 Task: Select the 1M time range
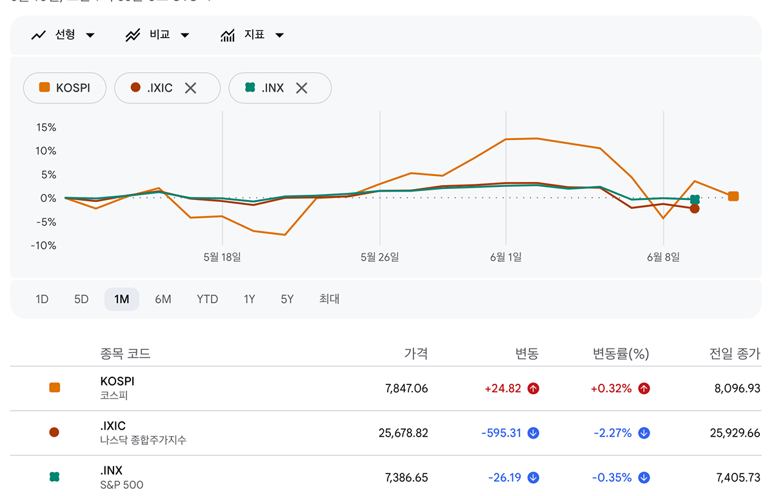click(122, 299)
